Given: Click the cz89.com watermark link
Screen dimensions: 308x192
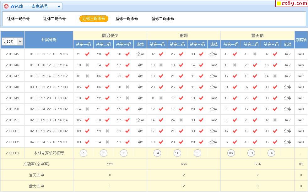Looking at the screenshot, I should 292,3.
